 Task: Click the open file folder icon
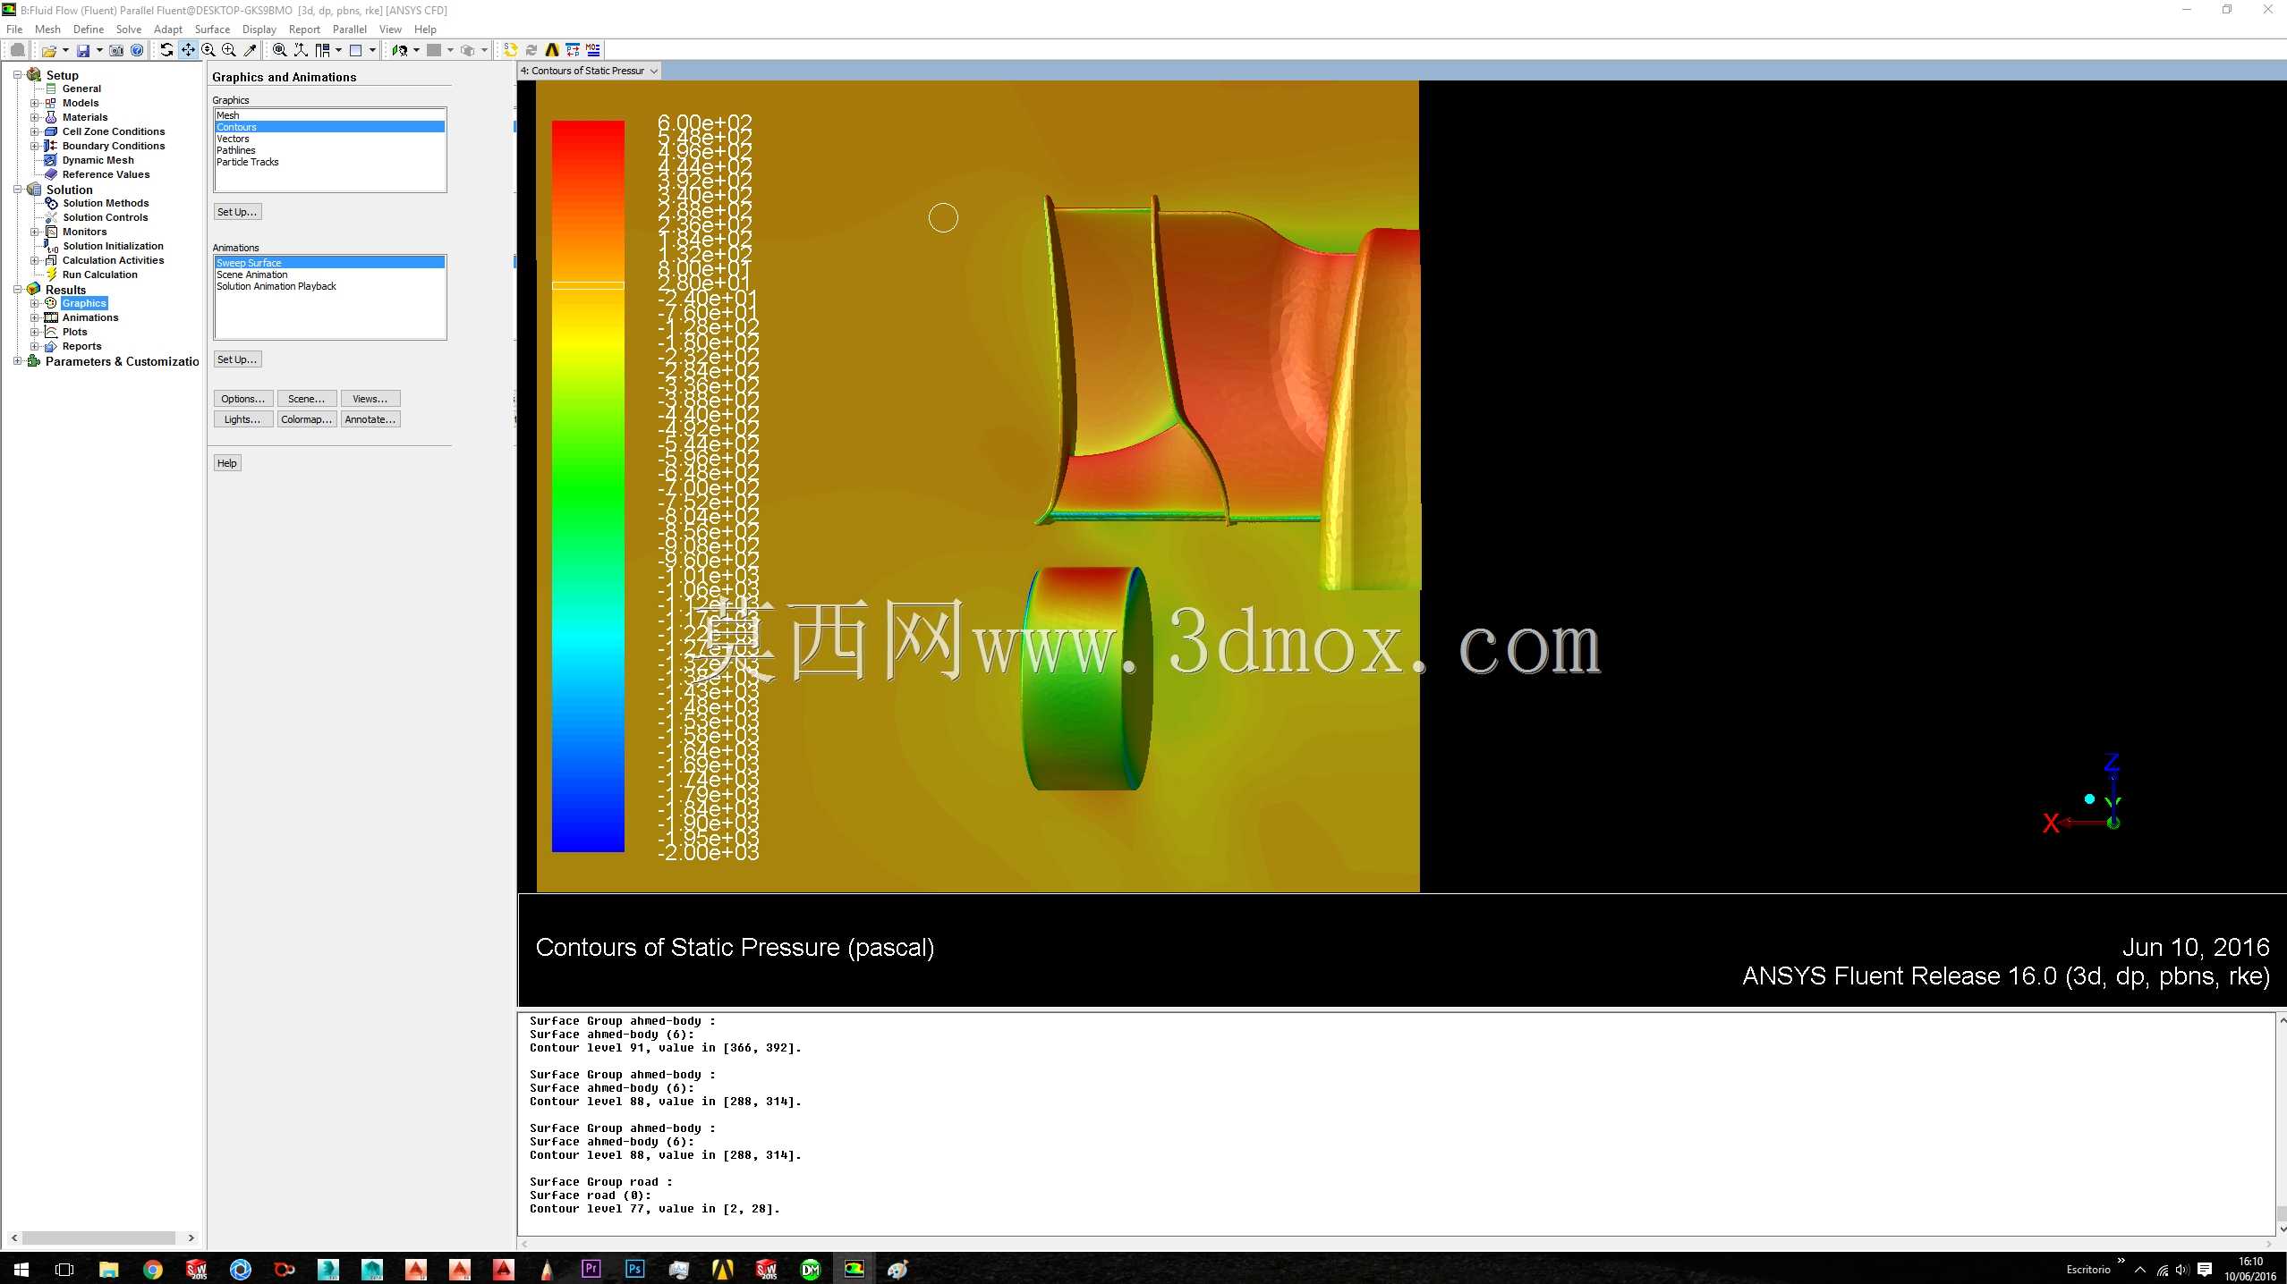(x=49, y=51)
